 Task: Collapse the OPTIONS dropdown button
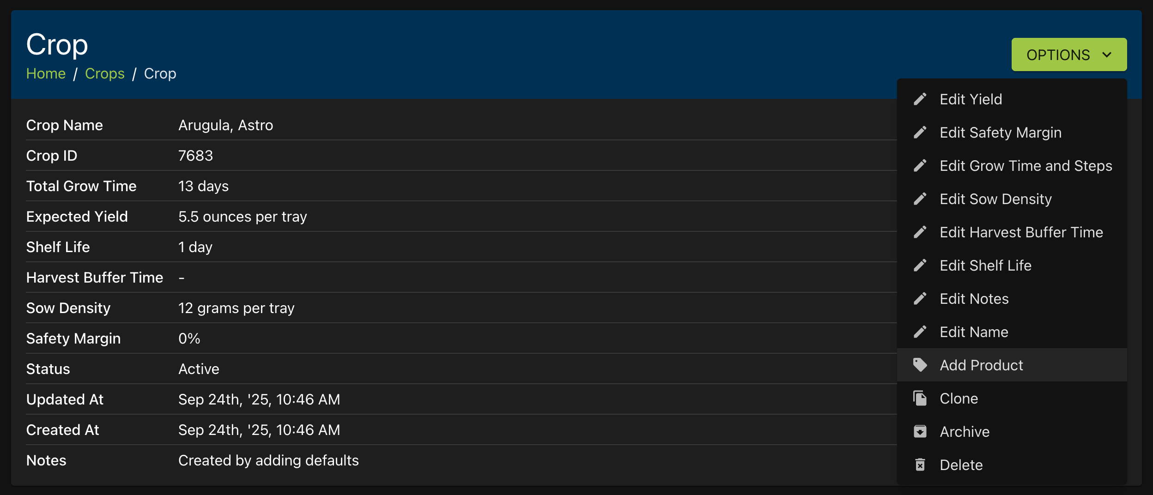(x=1069, y=54)
